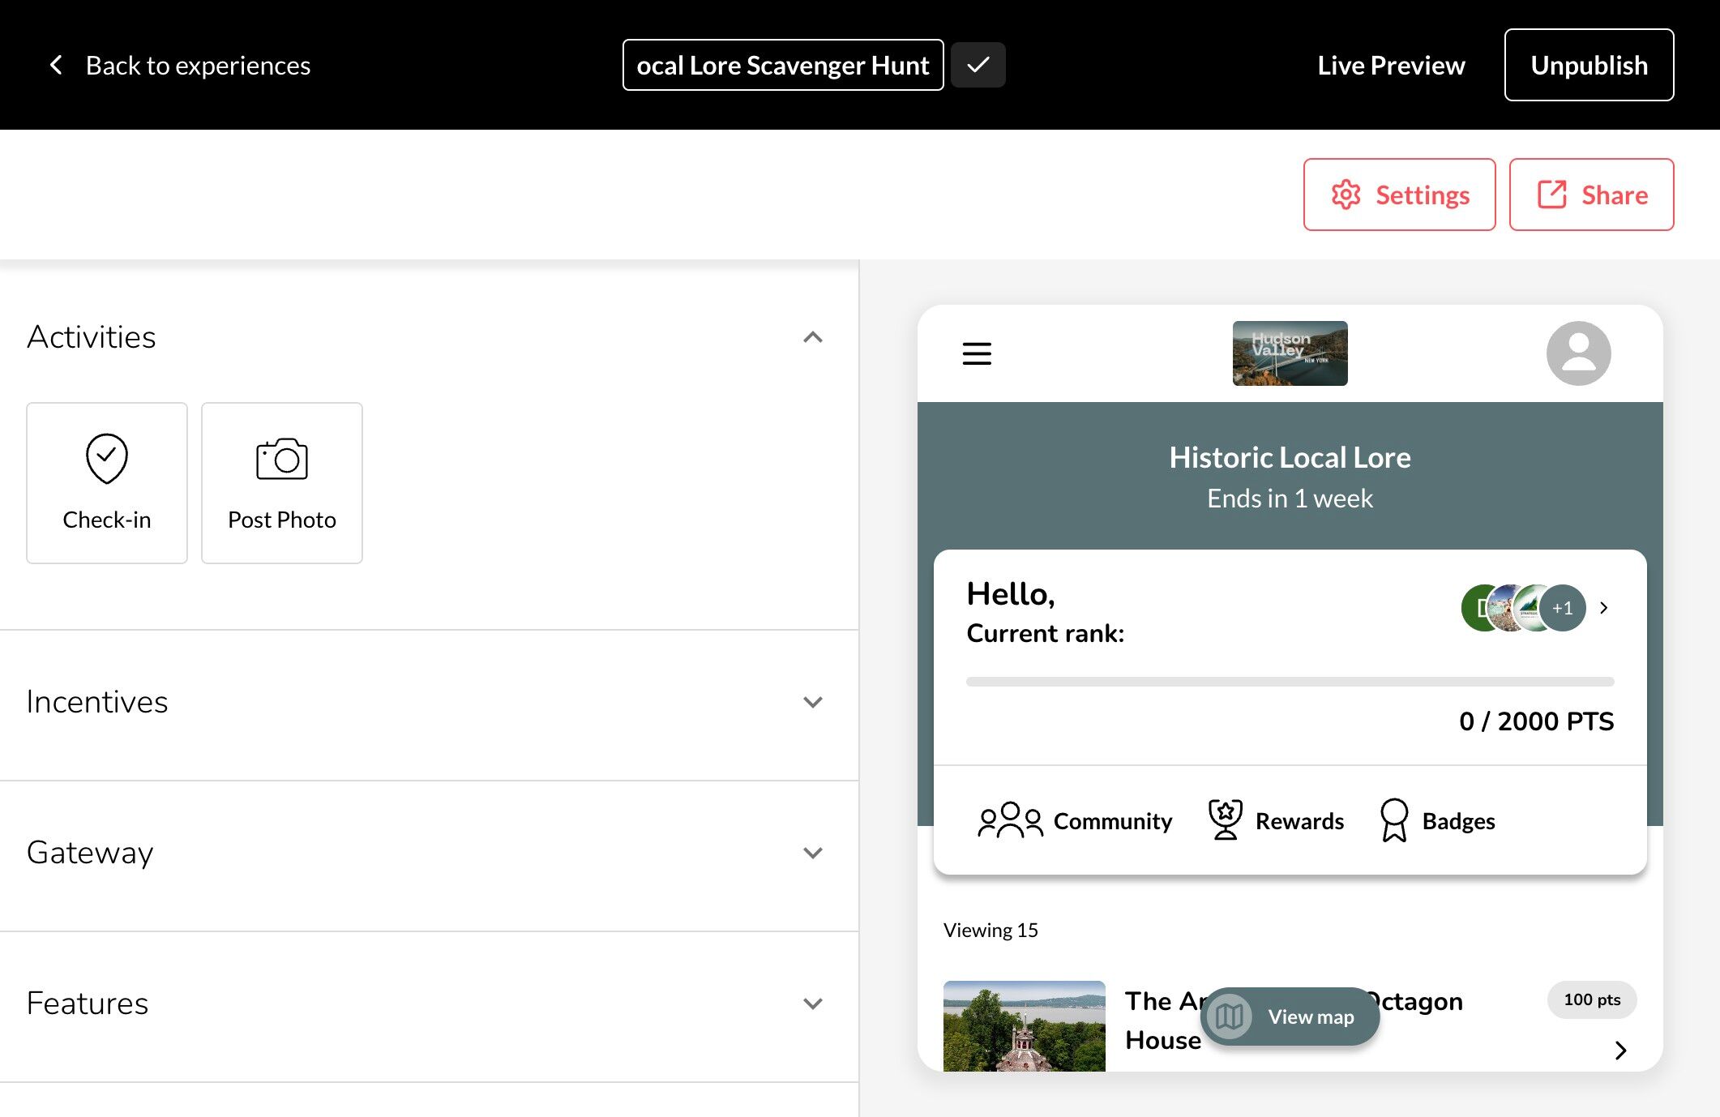1720x1117 pixels.
Task: Click the Unpublish button
Action: (x=1588, y=65)
